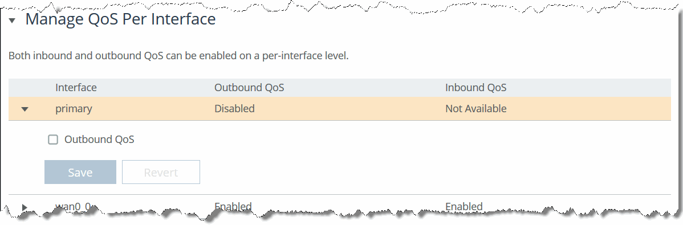Expand the wan0_0 interface row arrow
Screen dimensions: 683x225
tap(25, 207)
